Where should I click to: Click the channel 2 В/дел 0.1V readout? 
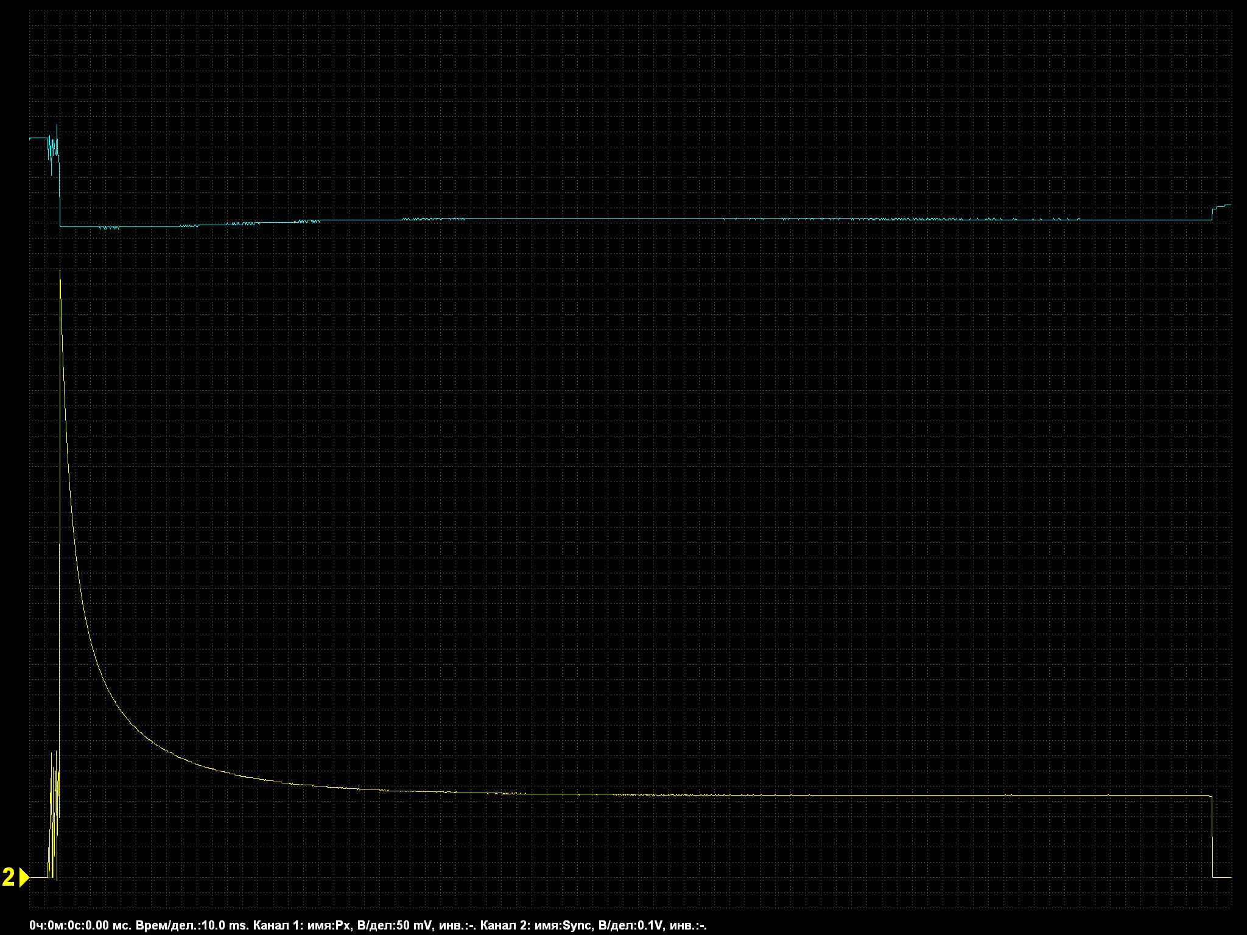click(631, 926)
